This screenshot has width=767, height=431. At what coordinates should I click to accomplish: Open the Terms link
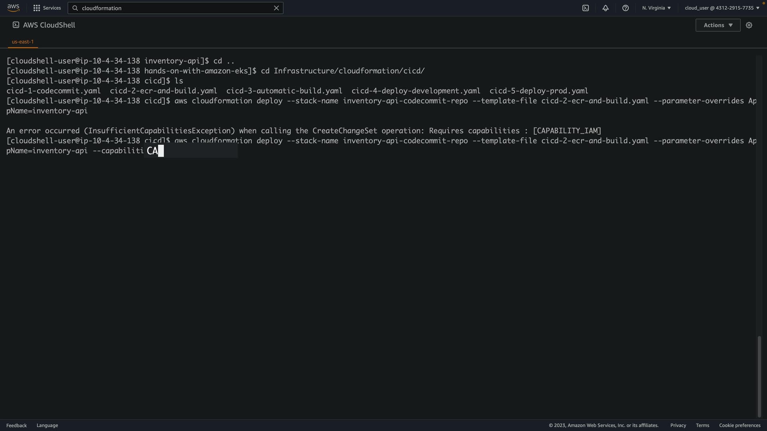(702, 425)
